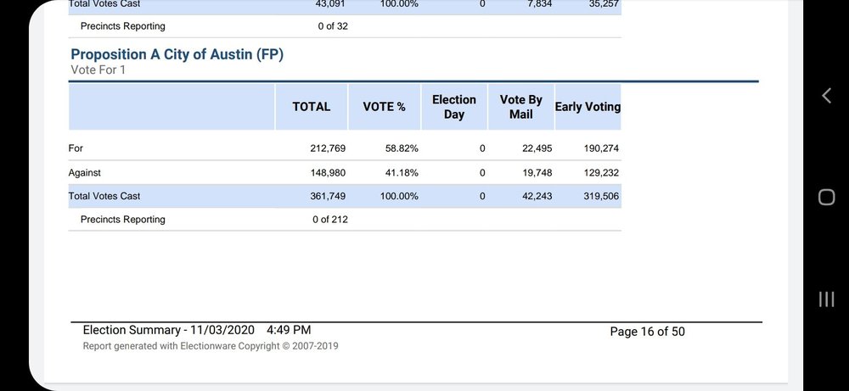
Task: Select the 58.82% vote percentage cell
Action: click(x=402, y=148)
